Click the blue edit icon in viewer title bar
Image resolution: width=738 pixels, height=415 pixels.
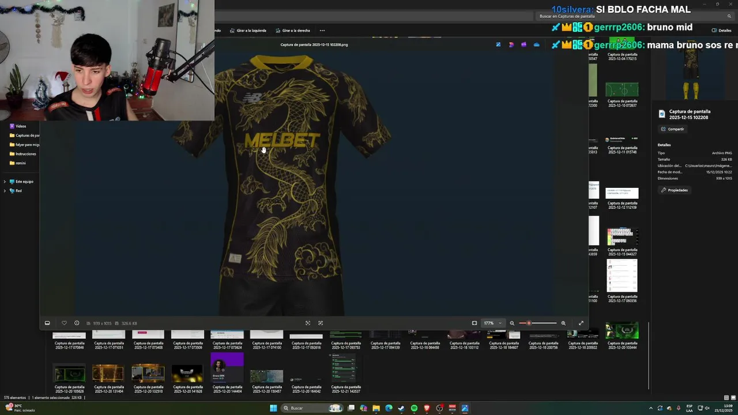point(498,44)
